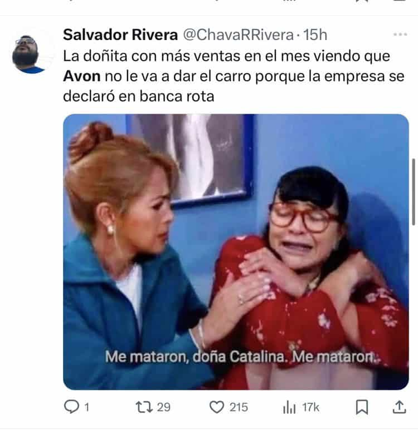Open the @ChavaRRivera handle link
Image resolution: width=418 pixels, height=430 pixels.
(x=239, y=35)
